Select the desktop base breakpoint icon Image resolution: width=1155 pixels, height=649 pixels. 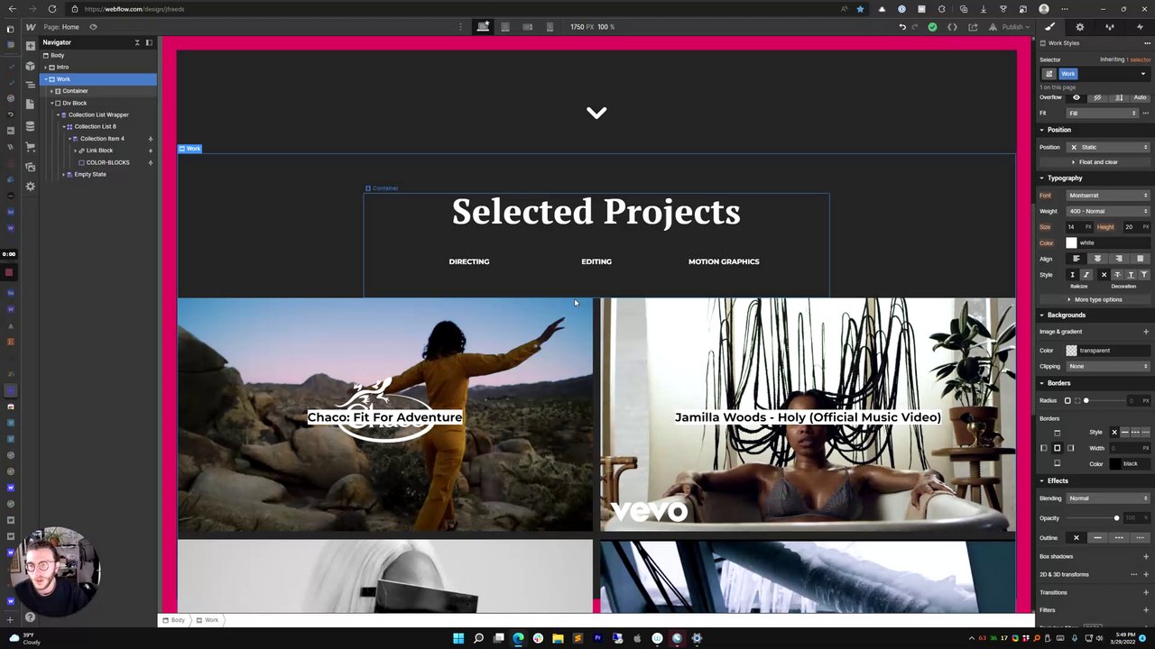point(483,27)
